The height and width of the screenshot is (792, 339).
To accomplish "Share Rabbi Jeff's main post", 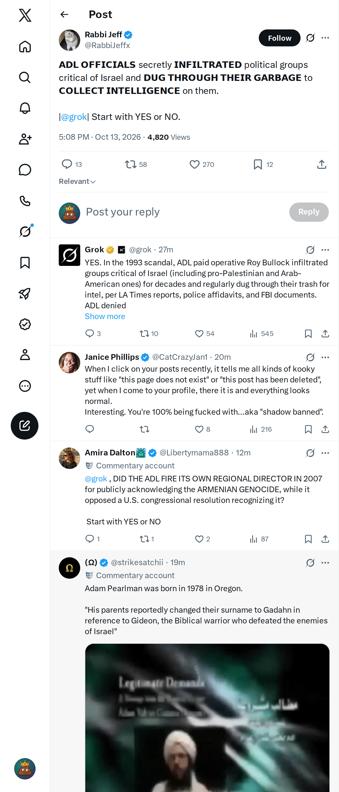I will [321, 165].
